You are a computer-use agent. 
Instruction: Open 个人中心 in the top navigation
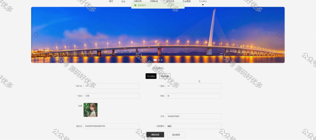click(203, 1)
